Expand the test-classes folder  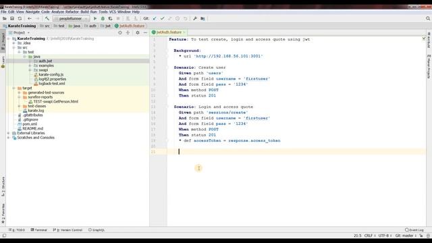click(20, 106)
